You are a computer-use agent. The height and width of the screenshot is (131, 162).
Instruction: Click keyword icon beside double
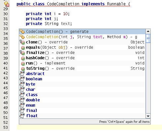(x=22, y=100)
